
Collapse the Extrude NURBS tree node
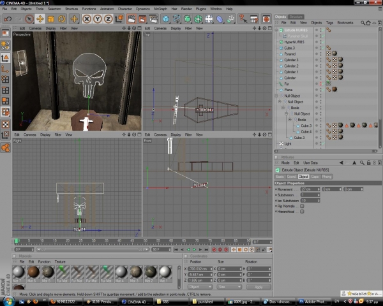click(x=277, y=30)
